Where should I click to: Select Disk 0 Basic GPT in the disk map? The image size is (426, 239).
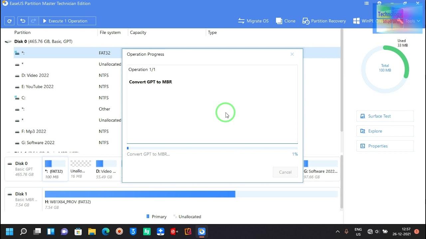(x=24, y=169)
